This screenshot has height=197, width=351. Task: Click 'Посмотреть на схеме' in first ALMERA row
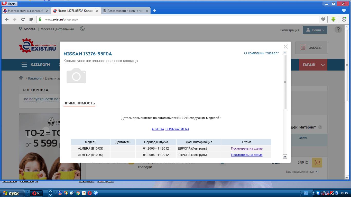tap(247, 149)
